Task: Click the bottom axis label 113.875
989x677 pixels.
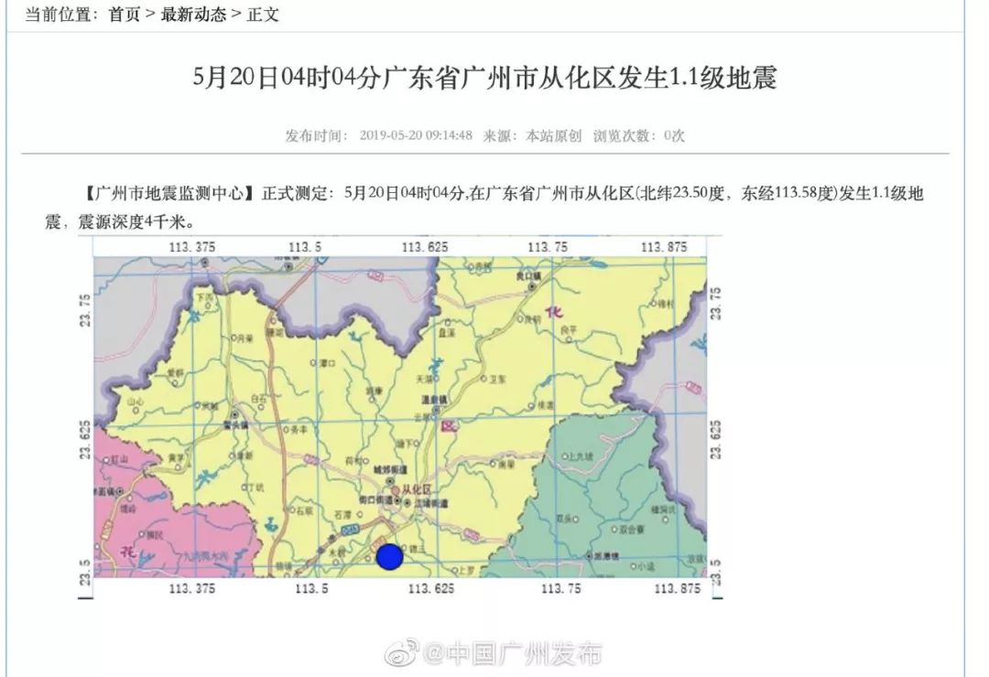Action: 677,588
